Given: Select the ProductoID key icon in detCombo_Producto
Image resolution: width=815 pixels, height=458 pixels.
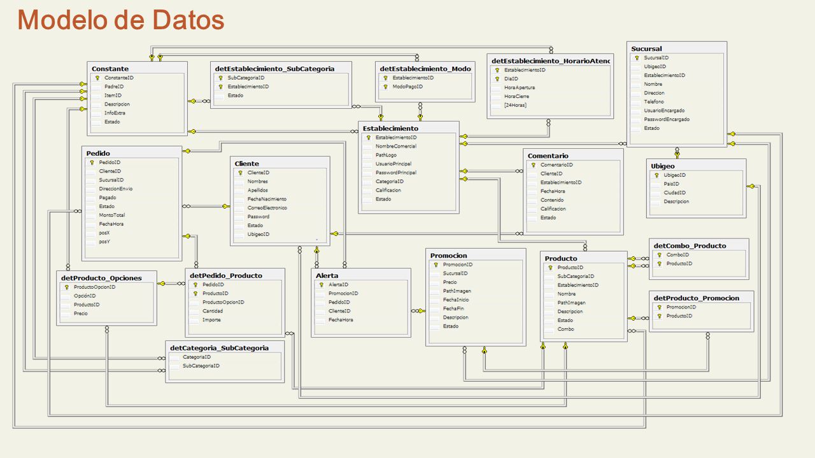Looking at the screenshot, I should (x=659, y=263).
